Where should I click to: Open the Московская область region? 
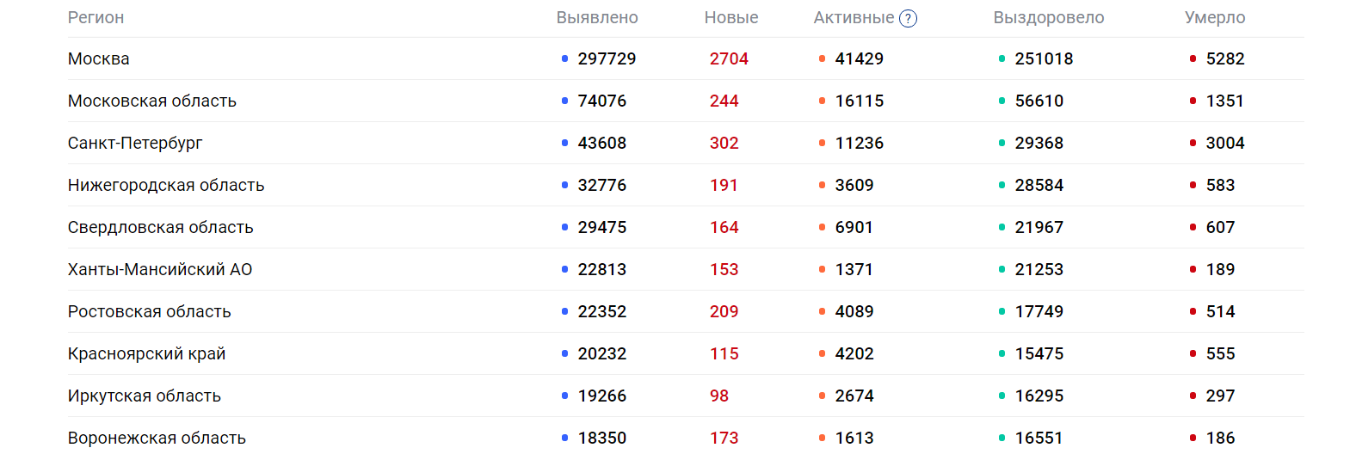point(152,101)
